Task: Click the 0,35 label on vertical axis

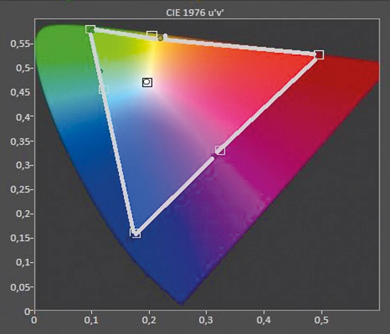Action: (x=20, y=141)
